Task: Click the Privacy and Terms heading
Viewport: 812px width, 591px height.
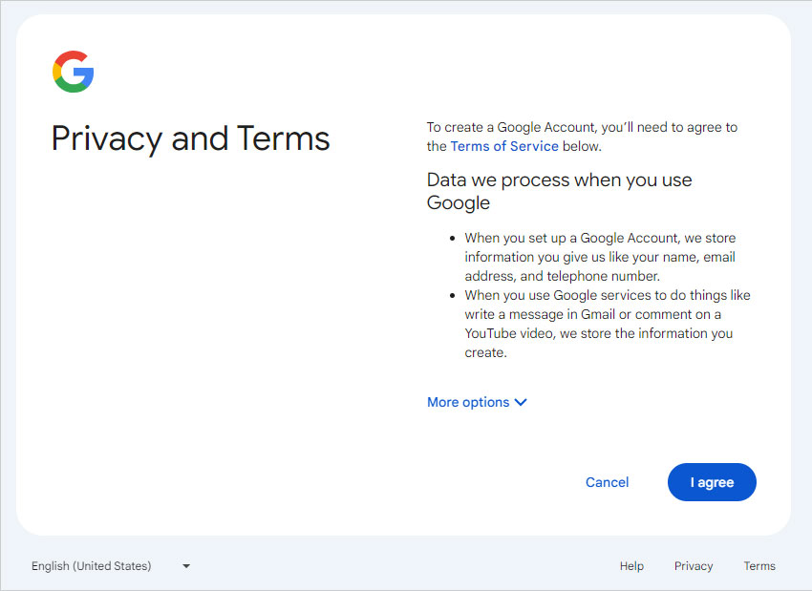Action: (190, 138)
